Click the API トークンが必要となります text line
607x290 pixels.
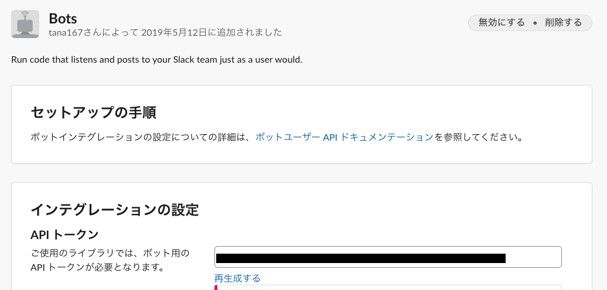point(97,268)
